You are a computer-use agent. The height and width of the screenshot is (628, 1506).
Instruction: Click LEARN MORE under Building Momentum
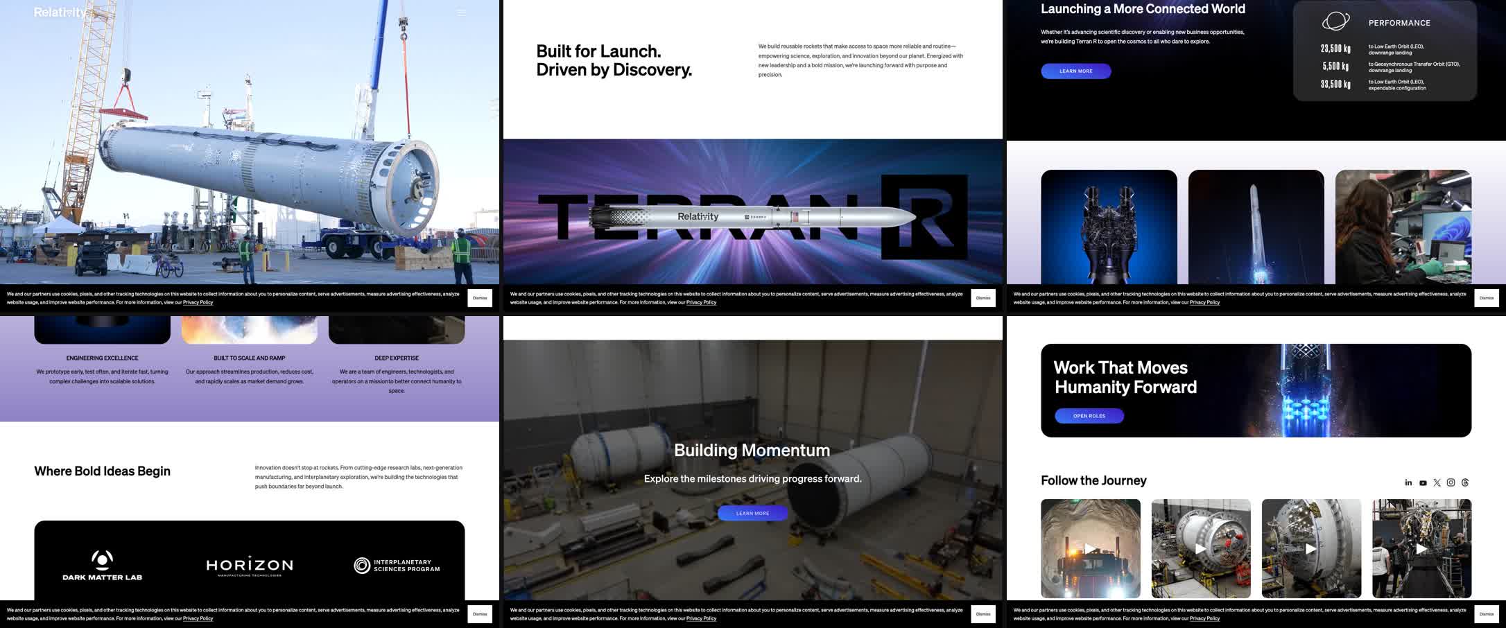coord(752,513)
